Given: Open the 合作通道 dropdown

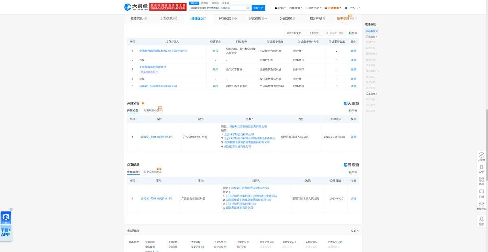Looking at the screenshot, I should click(x=295, y=8).
